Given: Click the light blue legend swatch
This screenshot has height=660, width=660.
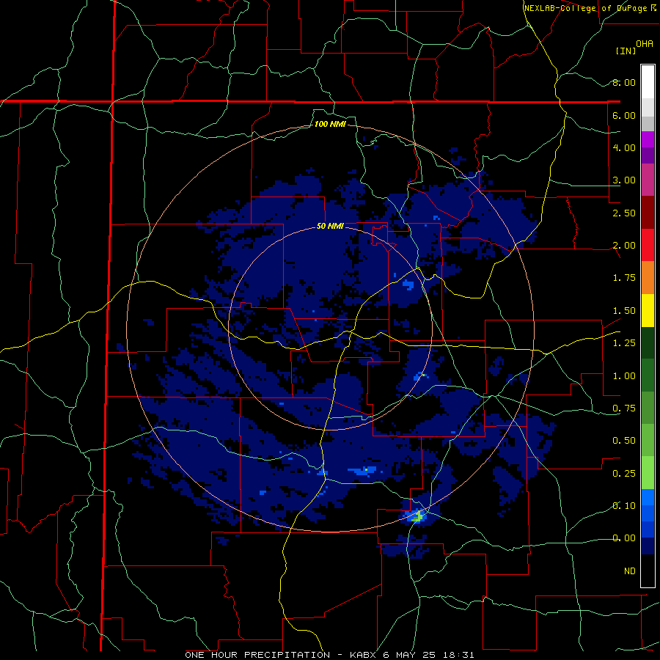Looking at the screenshot, I should 648,497.
